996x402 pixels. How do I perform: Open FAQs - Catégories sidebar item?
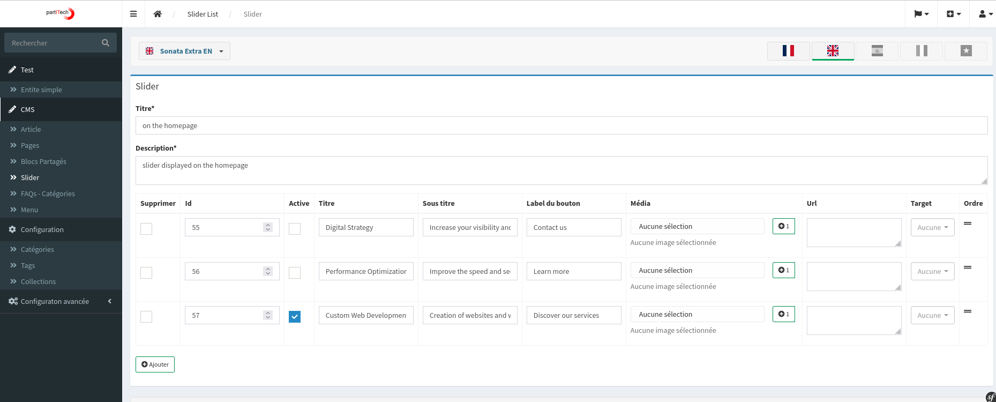(48, 193)
